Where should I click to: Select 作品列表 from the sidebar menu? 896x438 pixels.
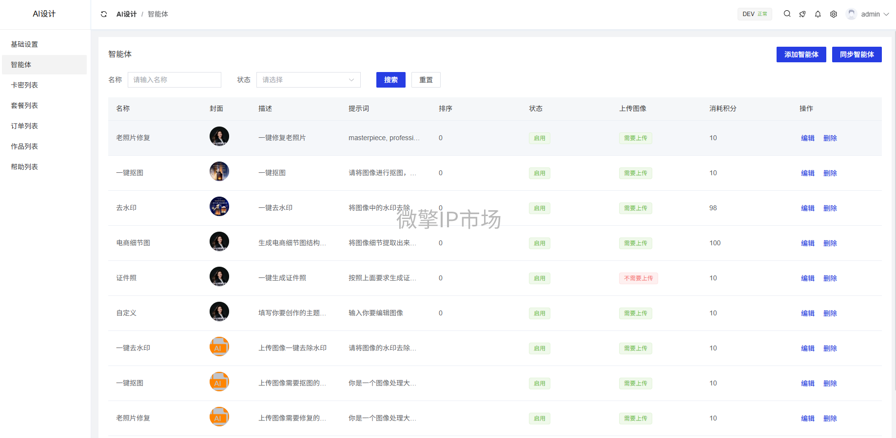[24, 146]
